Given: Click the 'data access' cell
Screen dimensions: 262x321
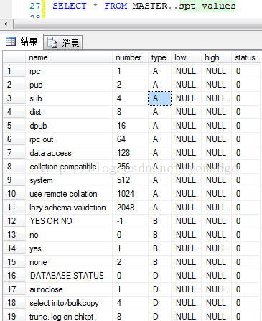Looking at the screenshot, I should (69, 153).
